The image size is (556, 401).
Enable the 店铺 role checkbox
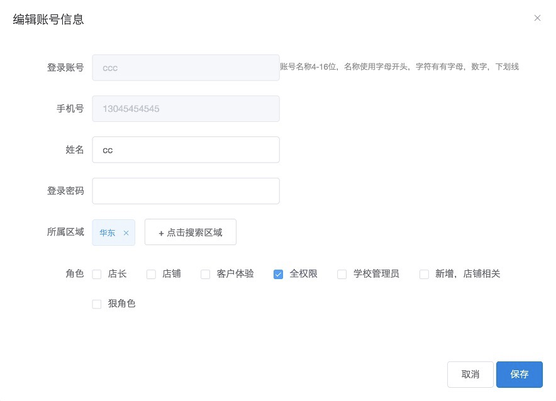[151, 274]
